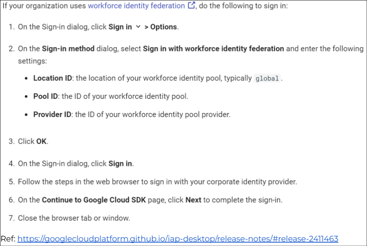Click the step 5 corporate identity provider sentence
Image resolution: width=367 pixels, height=246 pixels.
(x=157, y=182)
